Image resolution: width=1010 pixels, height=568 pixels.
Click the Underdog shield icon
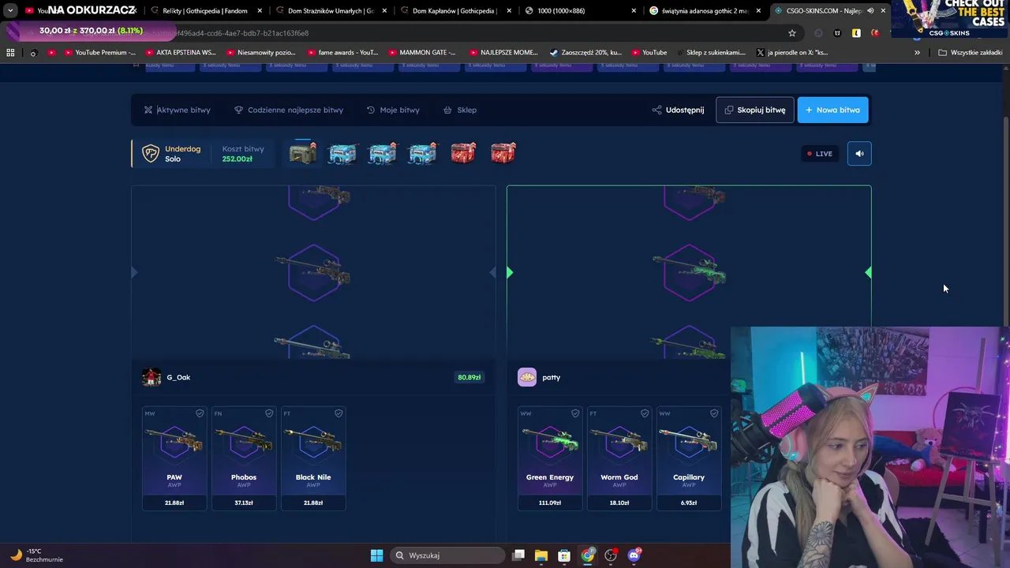click(150, 154)
